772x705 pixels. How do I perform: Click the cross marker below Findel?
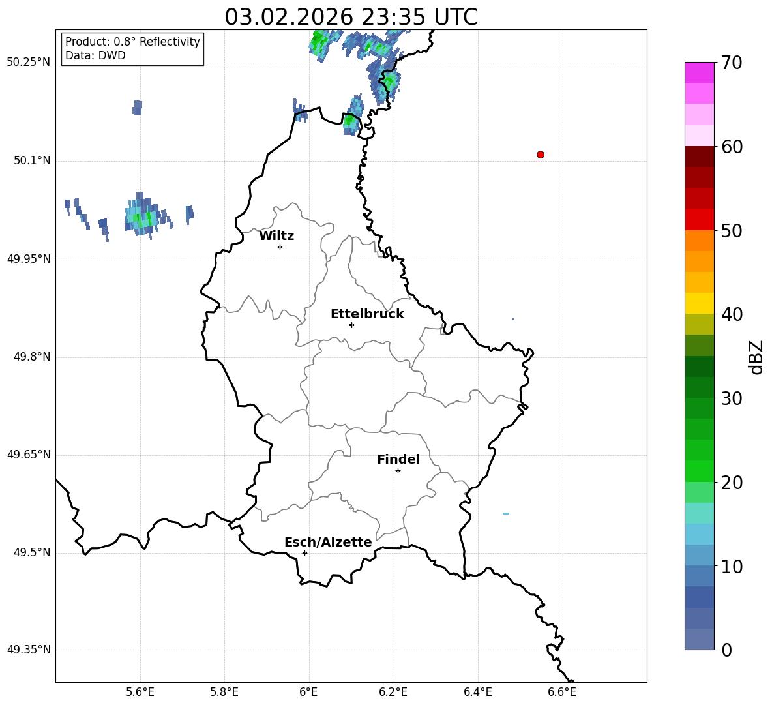398,471
